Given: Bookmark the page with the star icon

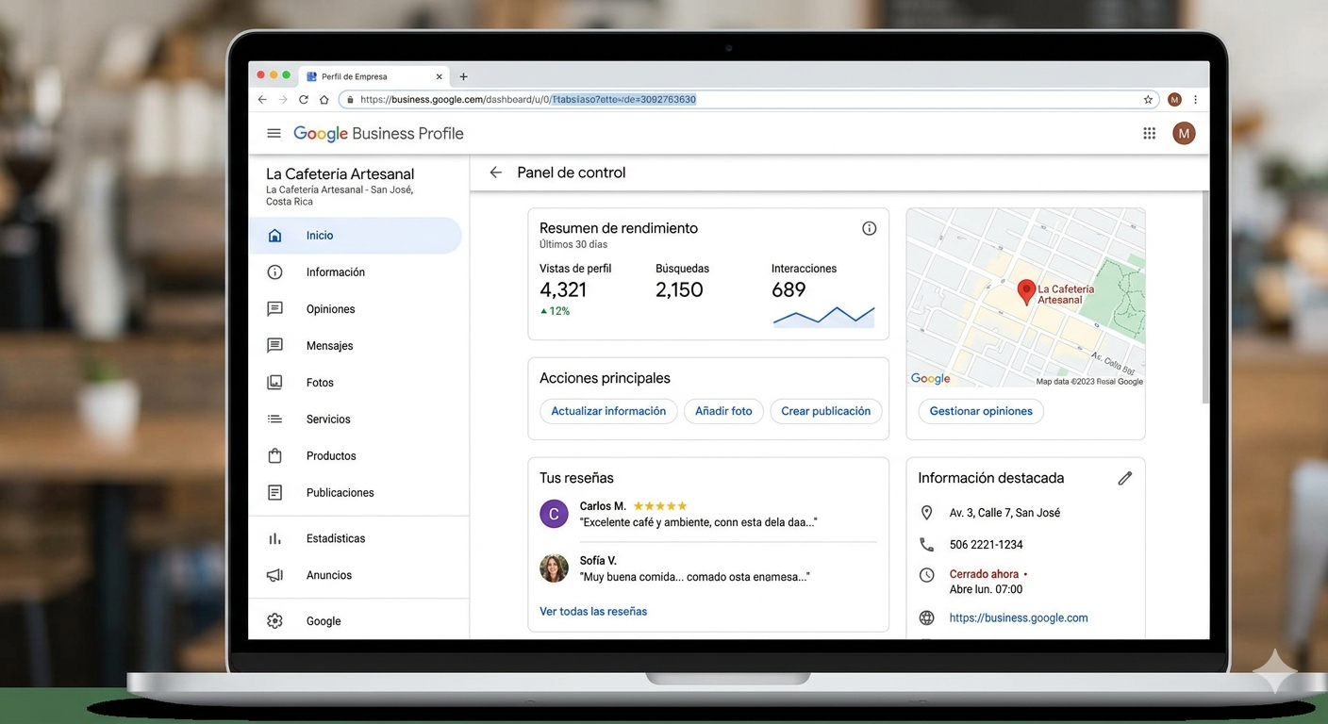Looking at the screenshot, I should pos(1148,100).
